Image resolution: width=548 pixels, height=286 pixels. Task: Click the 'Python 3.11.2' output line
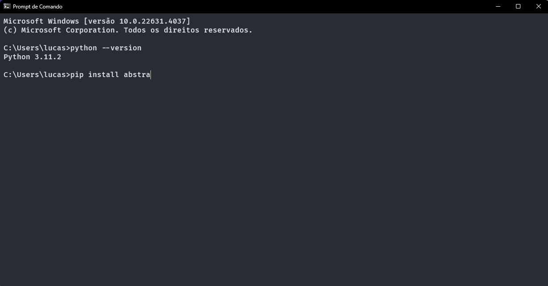point(32,57)
